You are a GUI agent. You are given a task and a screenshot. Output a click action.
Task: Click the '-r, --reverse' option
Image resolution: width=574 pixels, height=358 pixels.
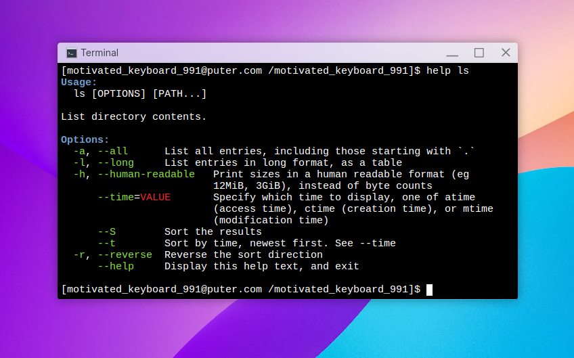[x=113, y=254]
